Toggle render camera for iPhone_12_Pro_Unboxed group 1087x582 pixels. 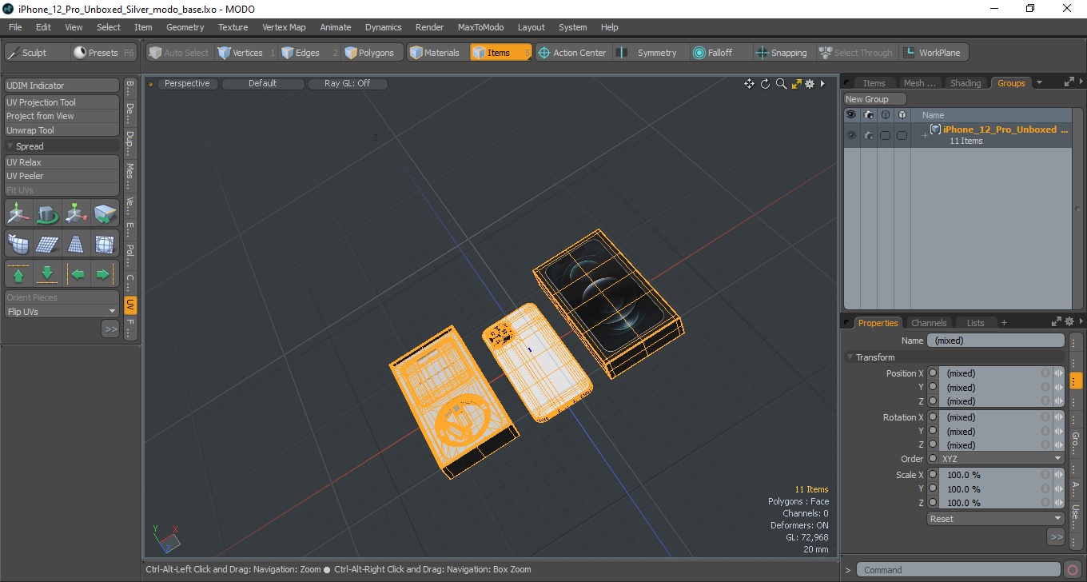(868, 135)
